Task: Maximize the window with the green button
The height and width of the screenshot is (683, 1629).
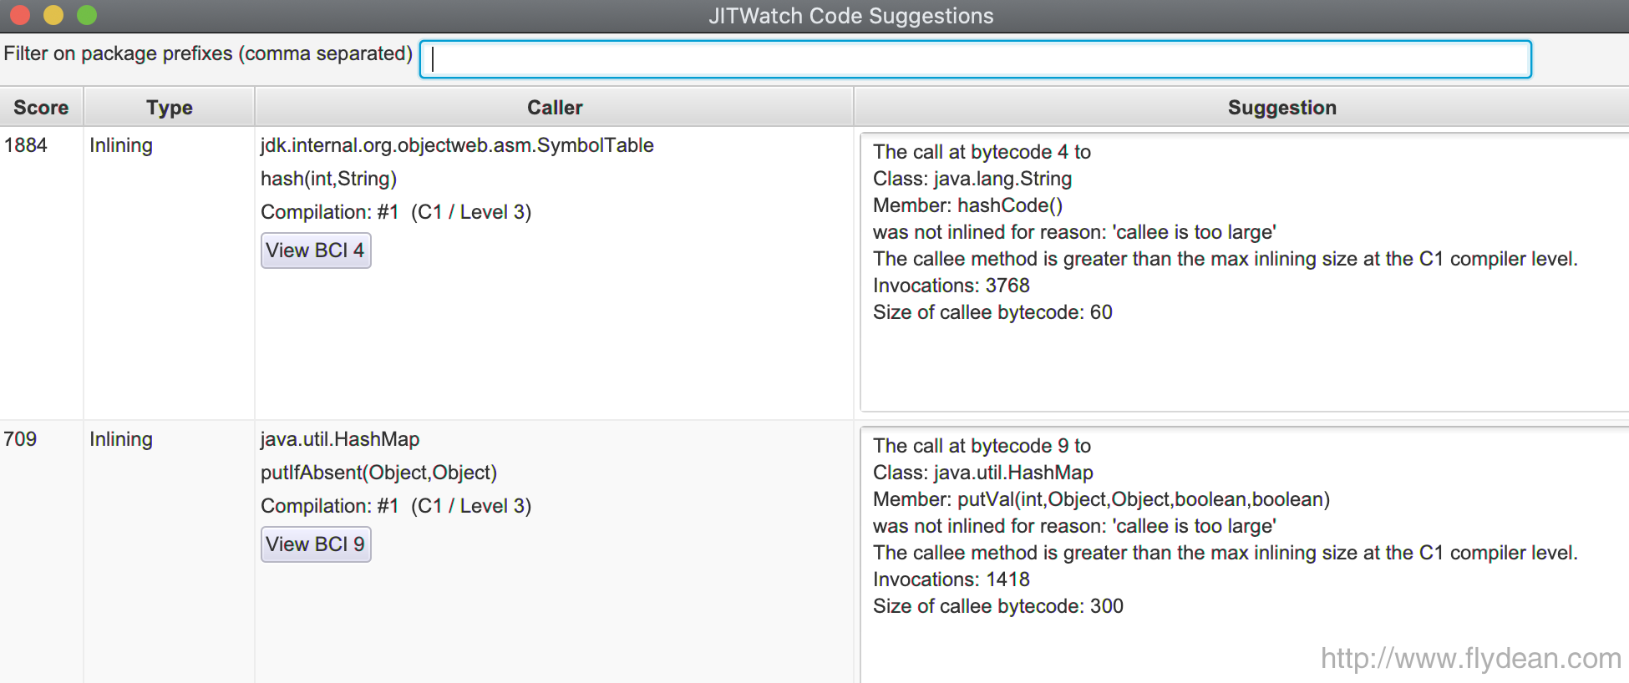Action: click(x=87, y=15)
